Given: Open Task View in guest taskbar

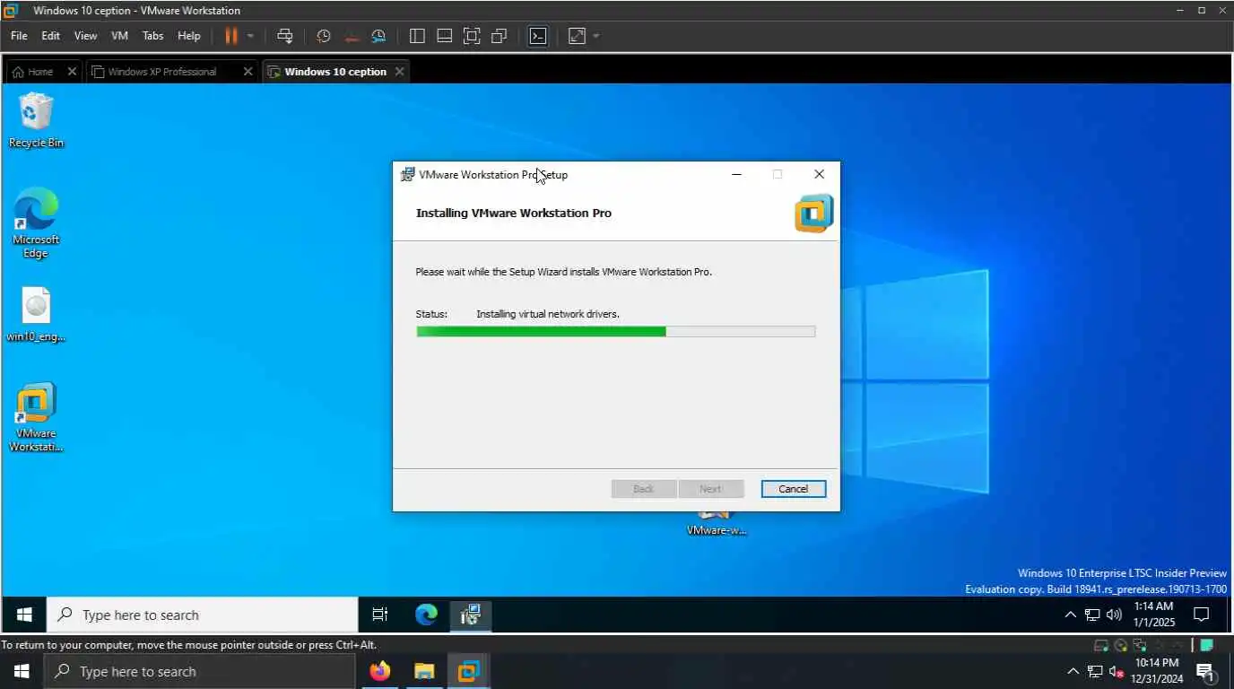Looking at the screenshot, I should point(380,615).
